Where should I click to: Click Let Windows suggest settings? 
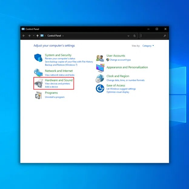coord(121,89)
